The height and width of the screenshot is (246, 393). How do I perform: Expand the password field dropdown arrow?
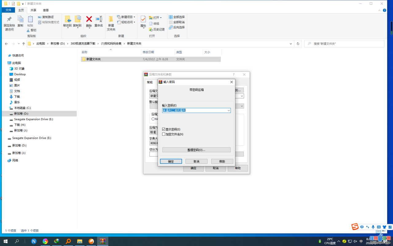tap(228, 110)
